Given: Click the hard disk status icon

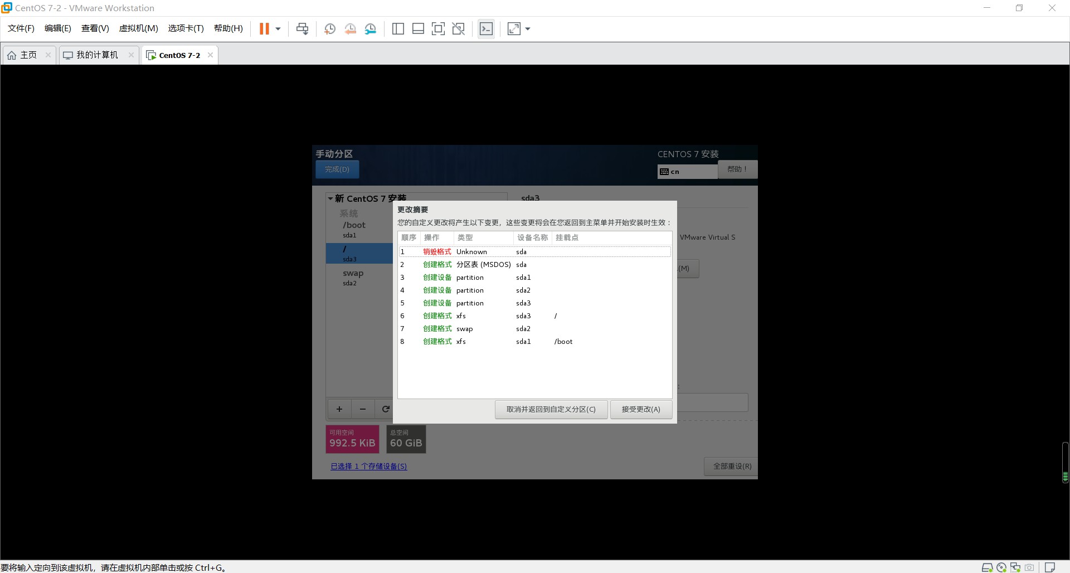Looking at the screenshot, I should click(x=987, y=567).
